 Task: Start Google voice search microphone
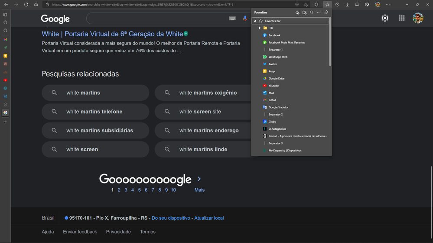(244, 19)
